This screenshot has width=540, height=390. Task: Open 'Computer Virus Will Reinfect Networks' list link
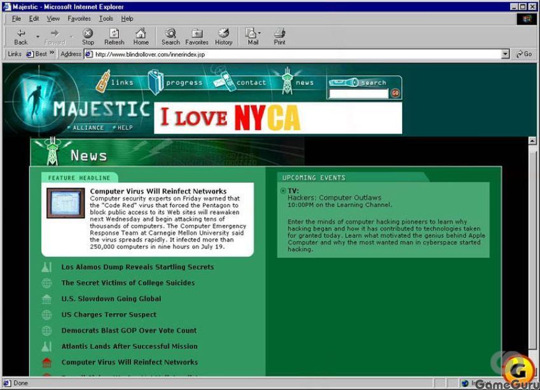click(130, 362)
